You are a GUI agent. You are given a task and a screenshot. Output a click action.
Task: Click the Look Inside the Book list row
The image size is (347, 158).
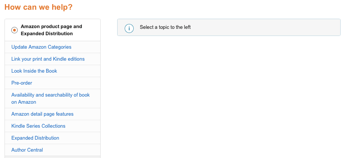click(x=75, y=71)
